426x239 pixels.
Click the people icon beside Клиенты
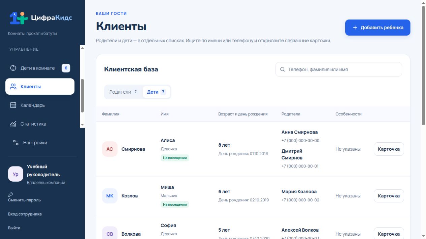tap(13, 87)
